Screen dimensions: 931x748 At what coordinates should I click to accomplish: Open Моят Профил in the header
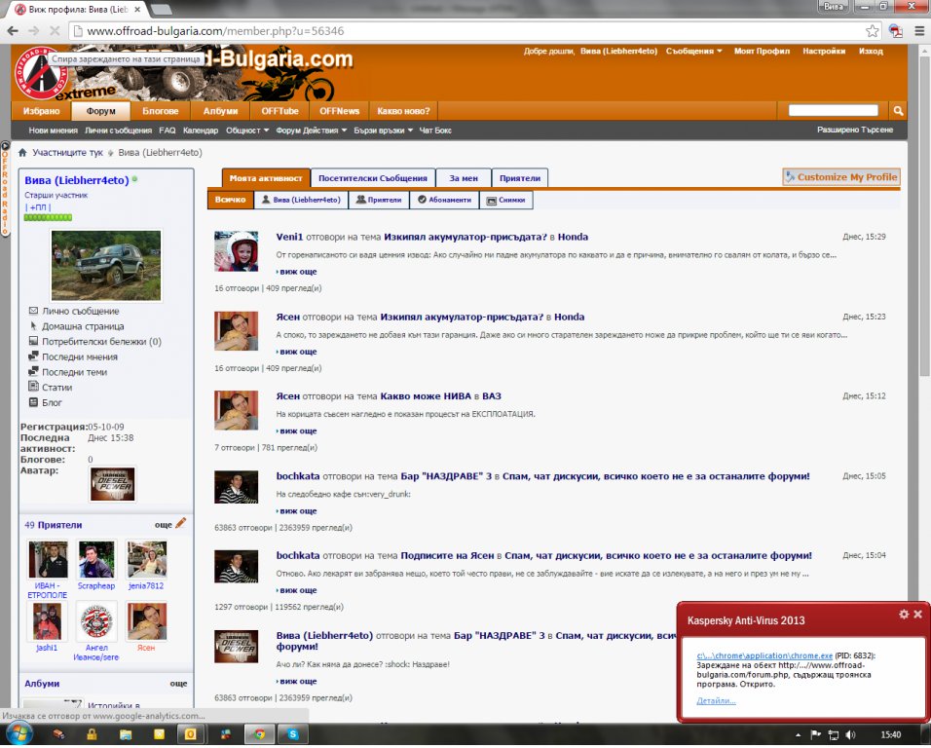(762, 51)
